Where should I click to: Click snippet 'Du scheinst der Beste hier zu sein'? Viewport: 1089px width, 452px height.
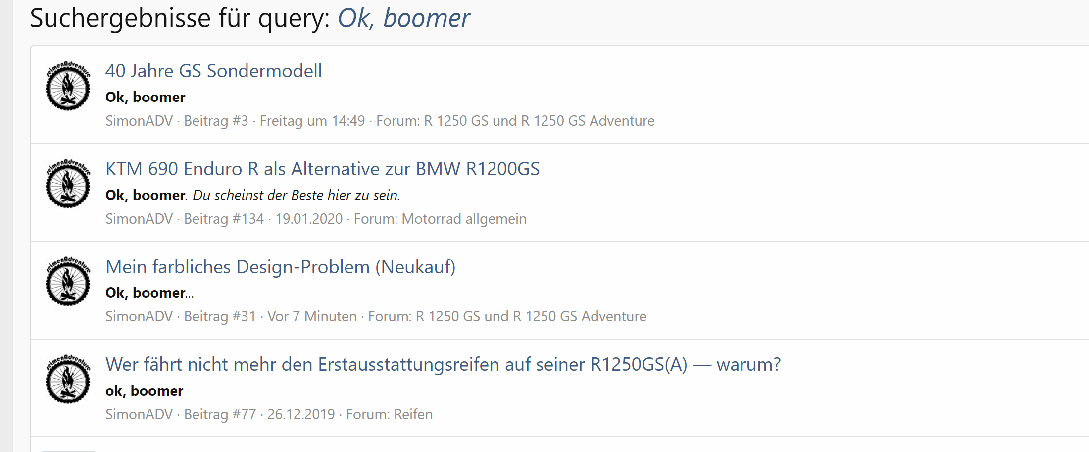point(296,196)
